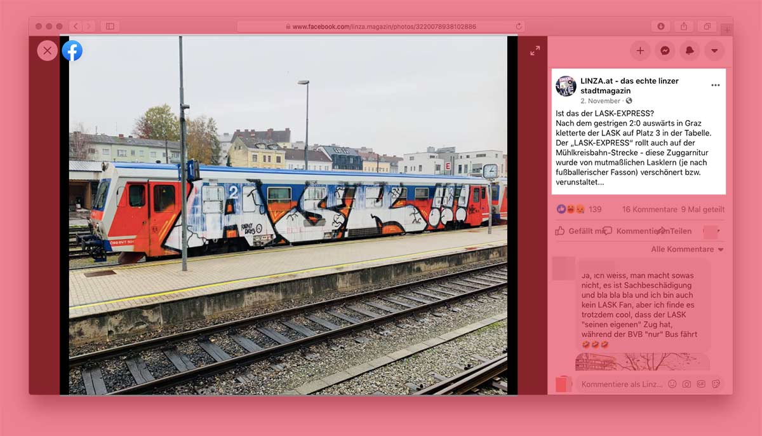Toggle the browser sidebar button

pos(109,26)
